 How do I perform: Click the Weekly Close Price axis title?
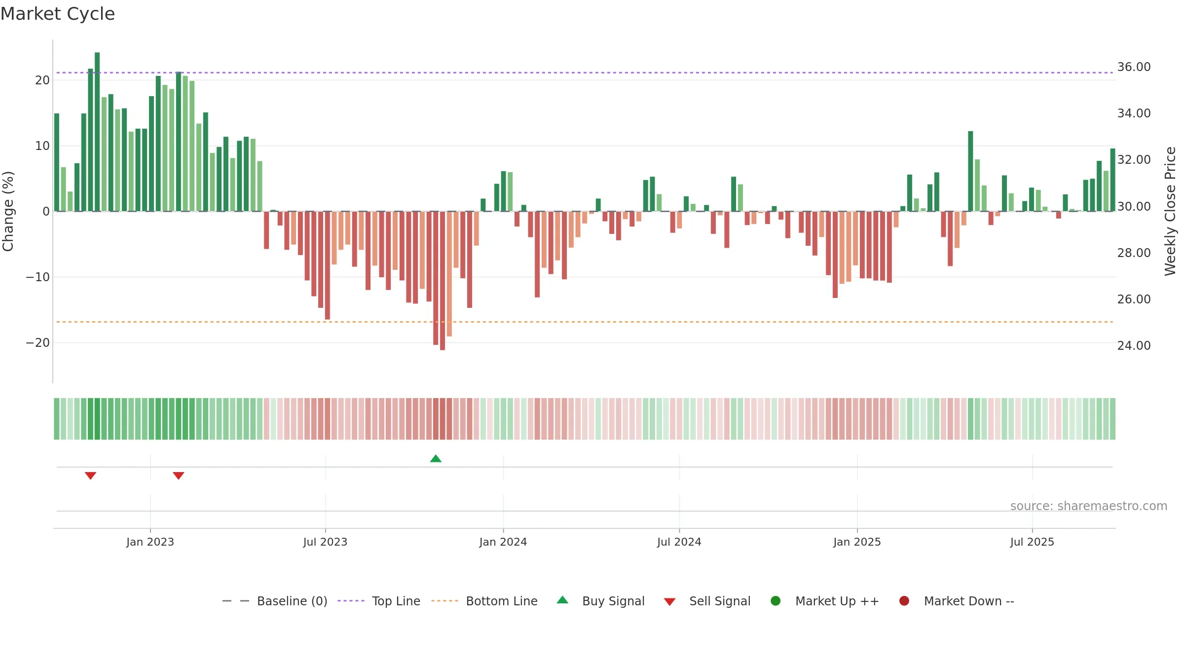(1170, 211)
